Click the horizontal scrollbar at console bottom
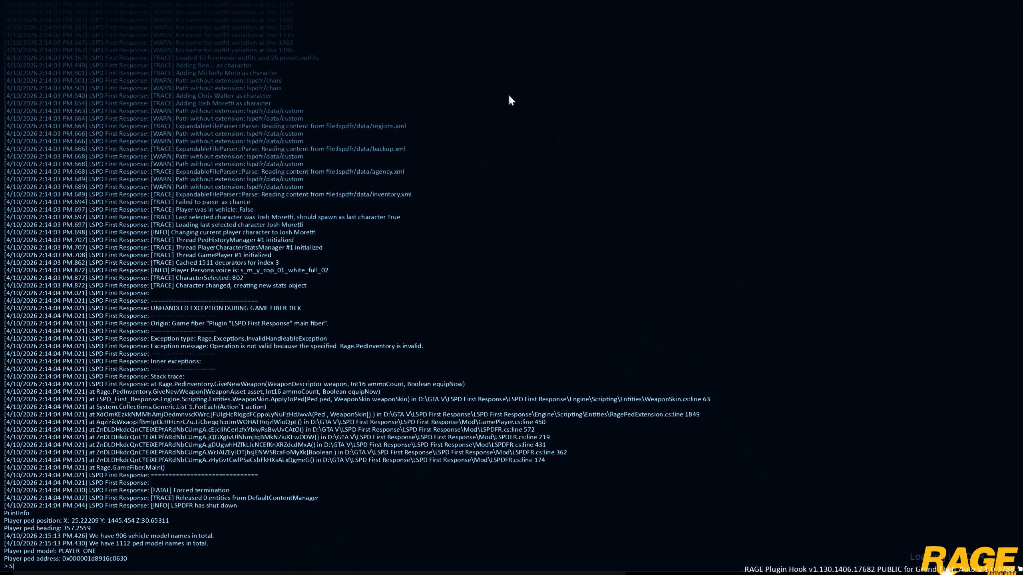The width and height of the screenshot is (1023, 575). pos(320,573)
